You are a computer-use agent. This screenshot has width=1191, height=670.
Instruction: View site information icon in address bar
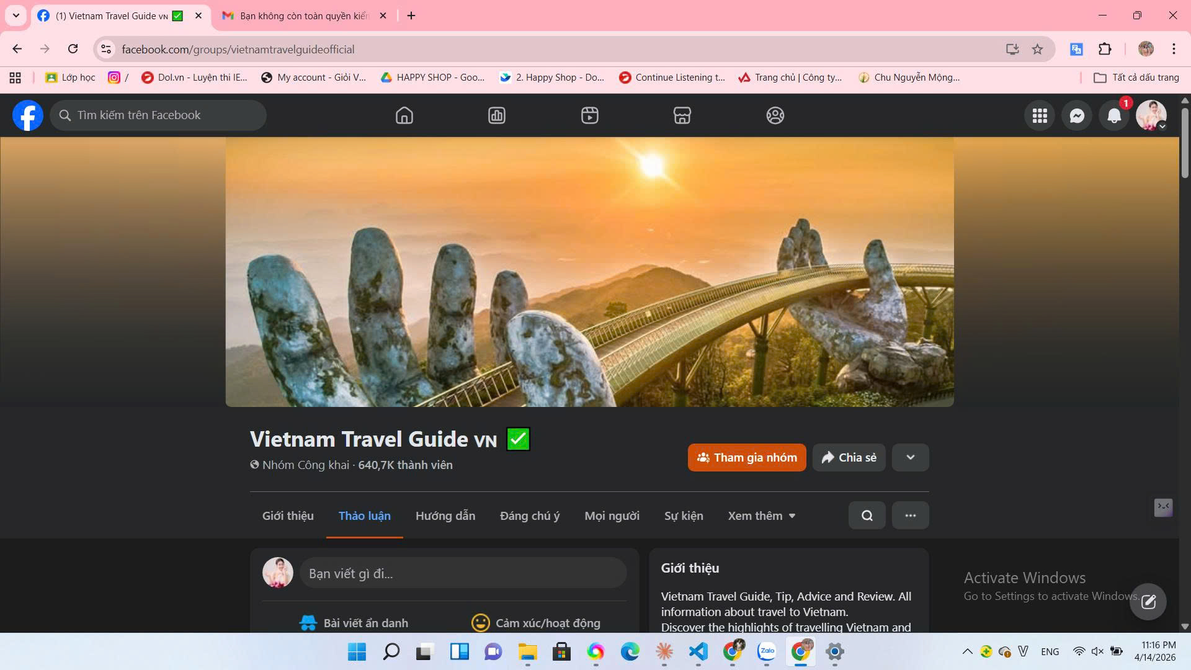[x=107, y=49]
